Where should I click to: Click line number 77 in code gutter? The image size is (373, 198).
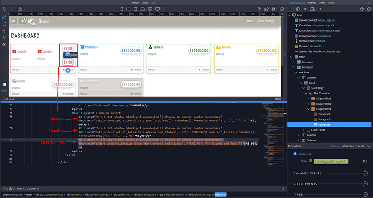pos(11,140)
